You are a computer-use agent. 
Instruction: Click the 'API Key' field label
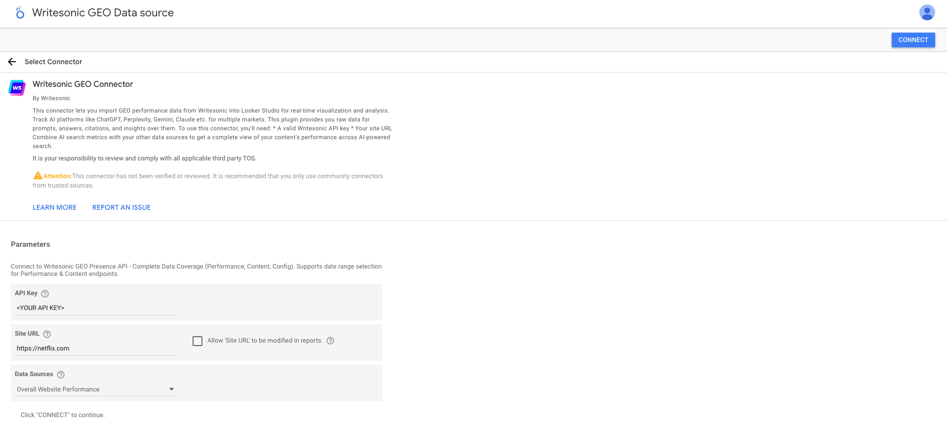[26, 293]
